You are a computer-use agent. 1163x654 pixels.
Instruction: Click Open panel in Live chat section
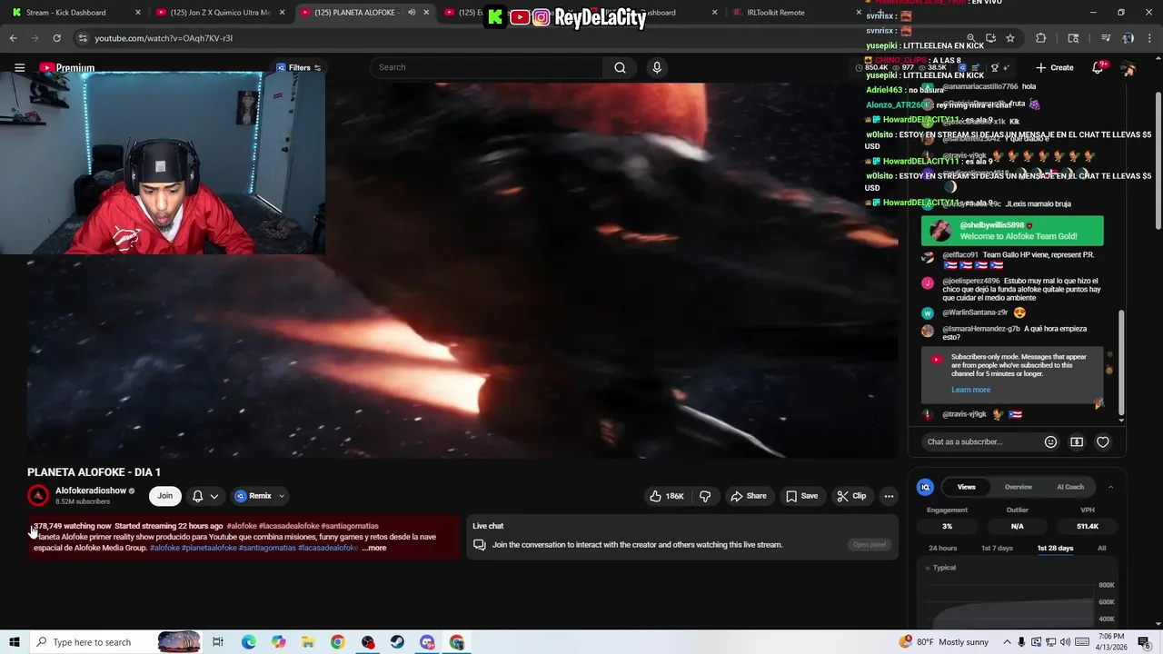tap(869, 545)
